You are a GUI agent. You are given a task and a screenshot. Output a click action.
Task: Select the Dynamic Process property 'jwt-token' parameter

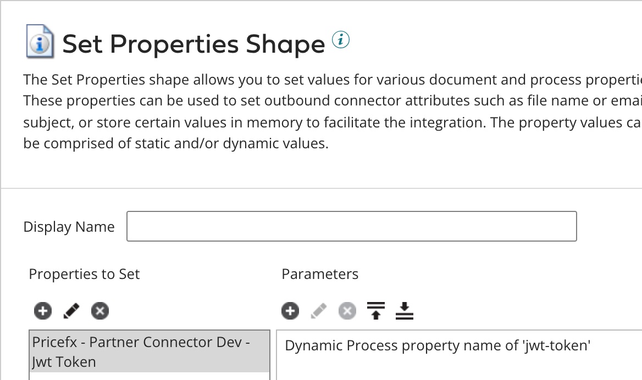(438, 345)
